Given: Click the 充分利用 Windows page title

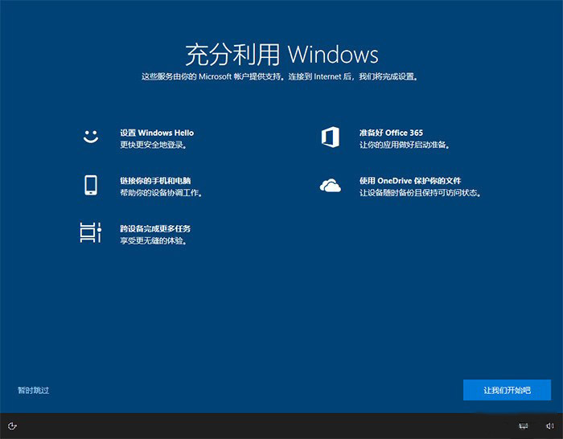Looking at the screenshot, I should [281, 55].
